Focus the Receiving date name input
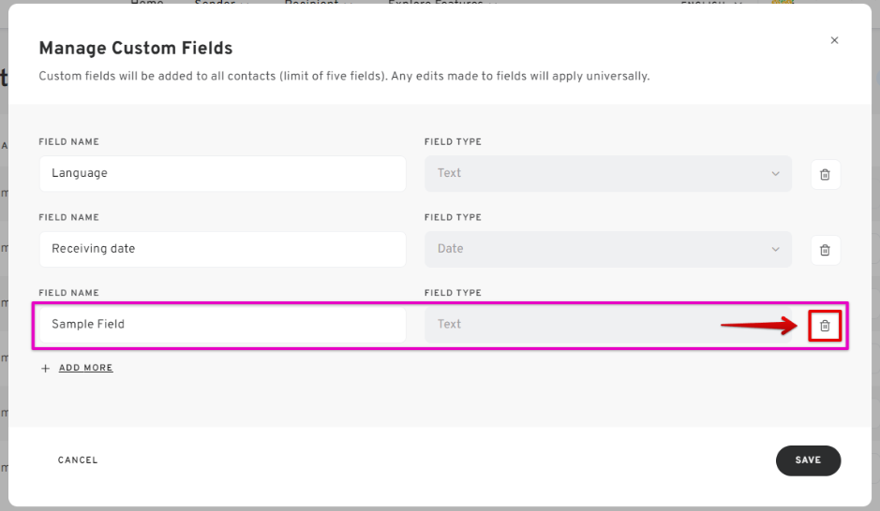Screen dimensions: 880x511 (x=223, y=249)
